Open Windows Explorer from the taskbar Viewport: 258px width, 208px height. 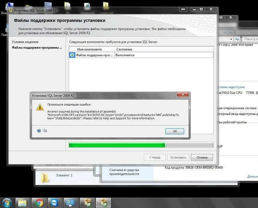[22, 203]
